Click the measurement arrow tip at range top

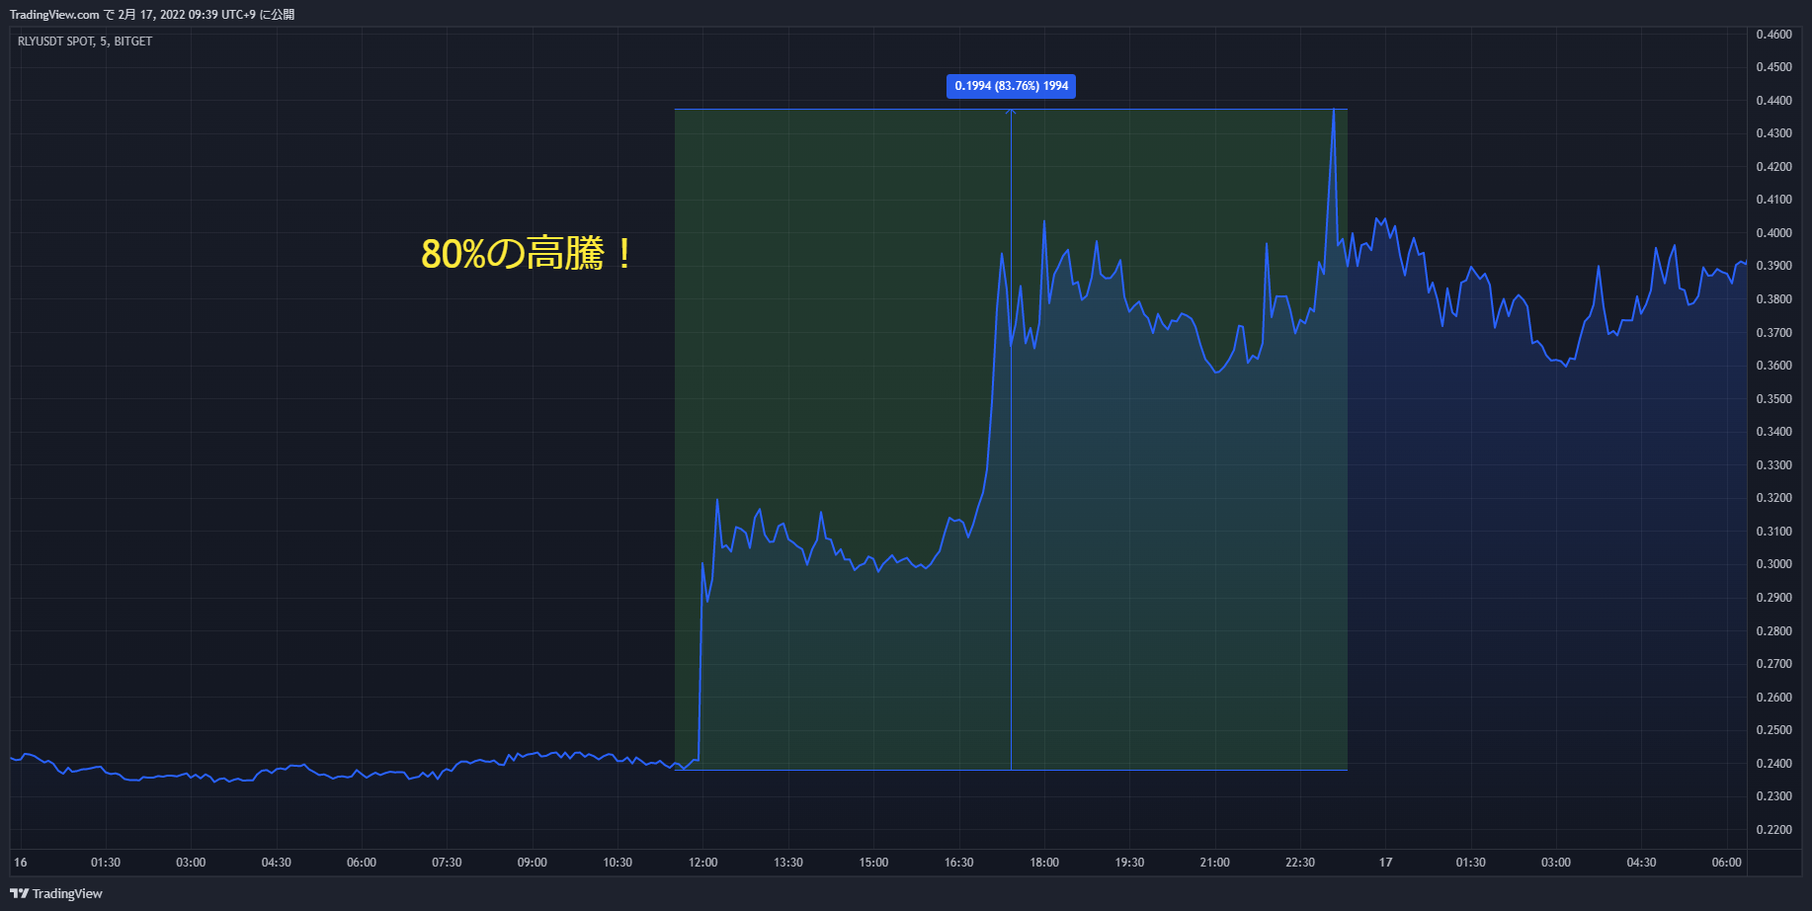tap(1011, 112)
